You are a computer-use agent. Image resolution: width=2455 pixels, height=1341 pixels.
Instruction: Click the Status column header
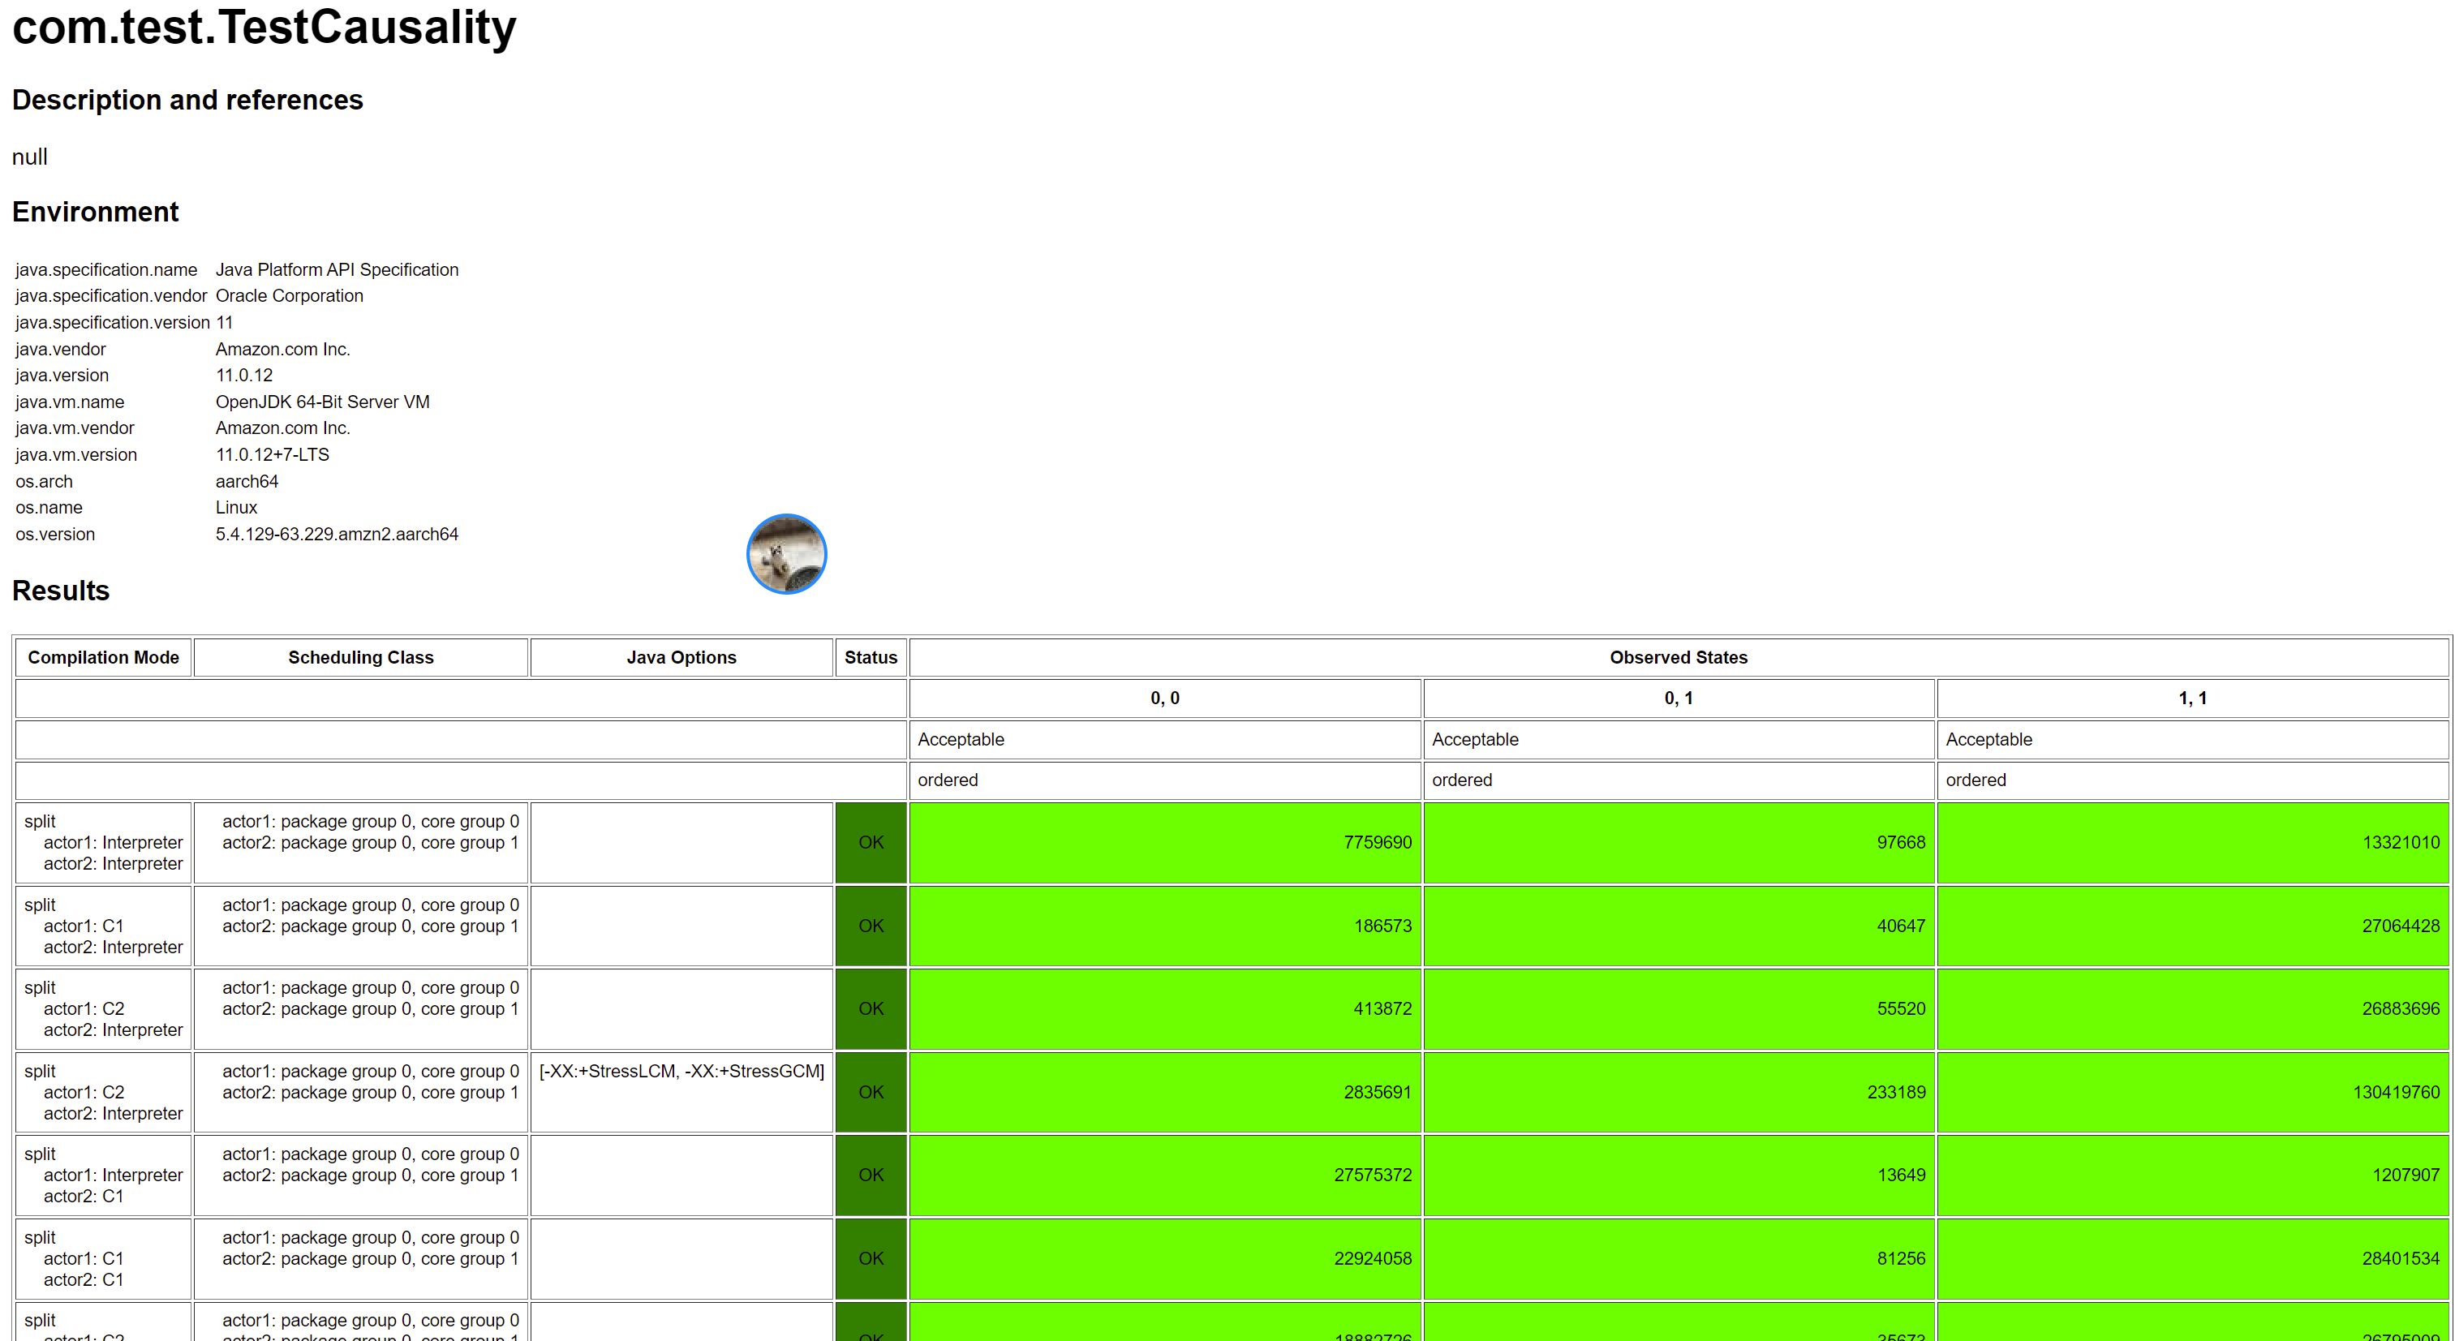click(870, 658)
